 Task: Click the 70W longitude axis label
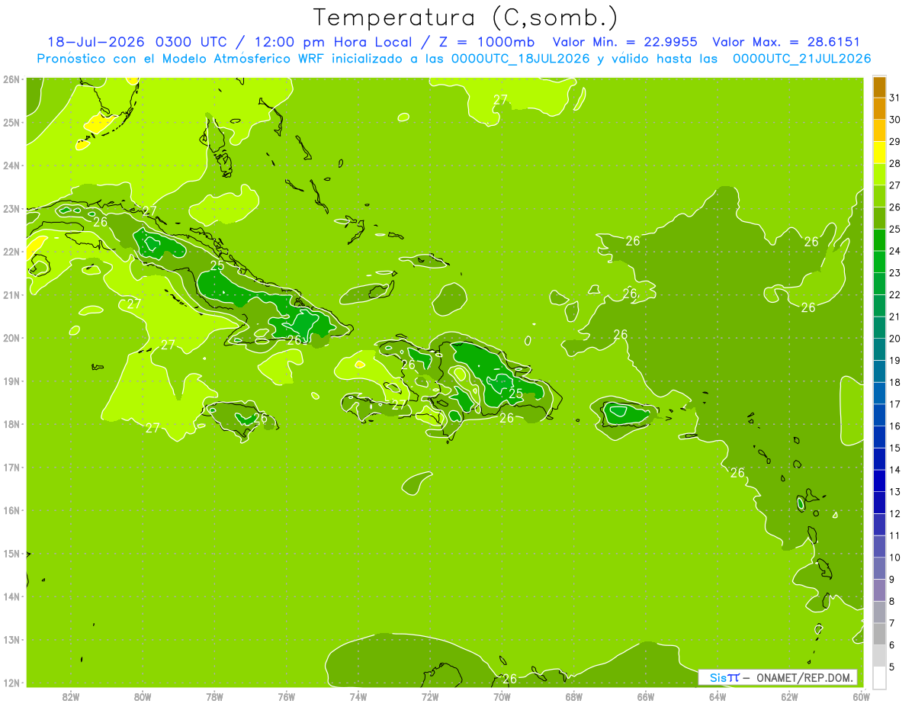tap(502, 696)
